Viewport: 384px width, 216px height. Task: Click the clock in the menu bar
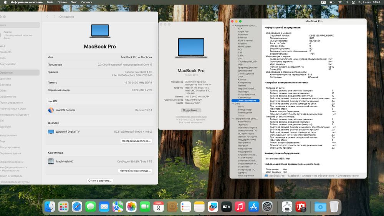[x=369, y=2]
